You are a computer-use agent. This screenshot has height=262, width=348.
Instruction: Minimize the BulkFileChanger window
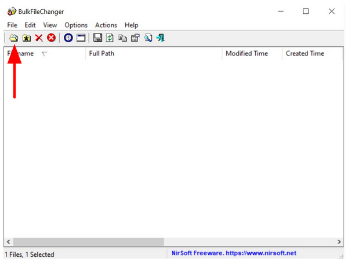coord(281,11)
